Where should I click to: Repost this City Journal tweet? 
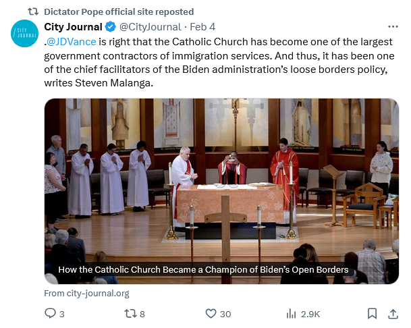130,313
